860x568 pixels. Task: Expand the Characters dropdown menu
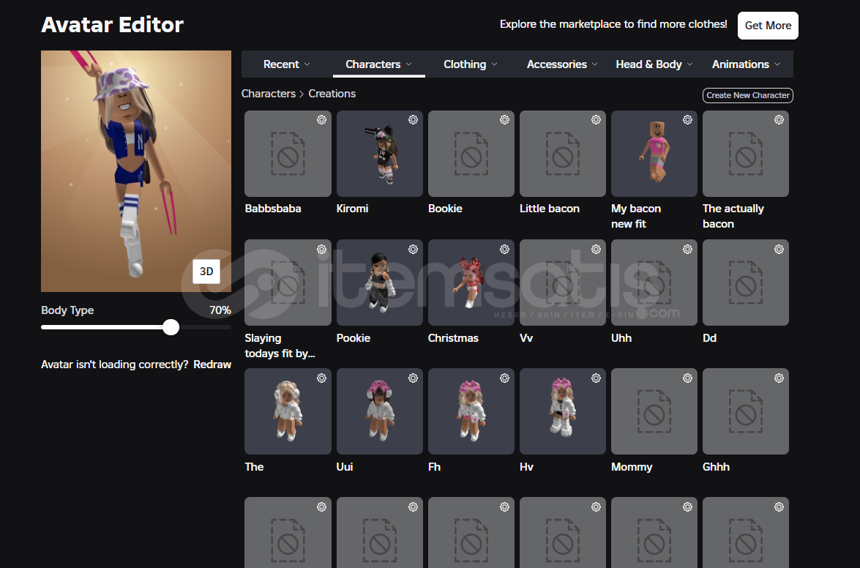[x=378, y=64]
